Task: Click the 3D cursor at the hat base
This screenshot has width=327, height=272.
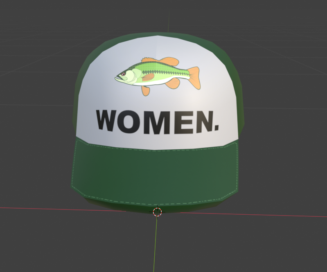Action: click(158, 211)
